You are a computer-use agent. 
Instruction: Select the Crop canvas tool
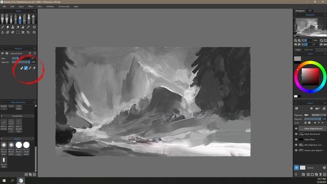[x=28, y=32]
